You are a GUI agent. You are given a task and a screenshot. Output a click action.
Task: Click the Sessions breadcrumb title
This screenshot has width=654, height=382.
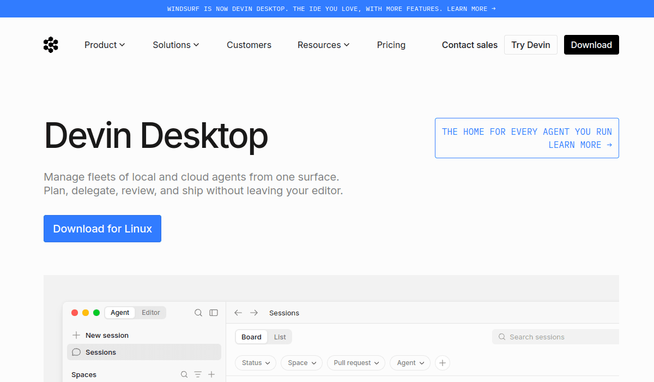[x=284, y=313]
